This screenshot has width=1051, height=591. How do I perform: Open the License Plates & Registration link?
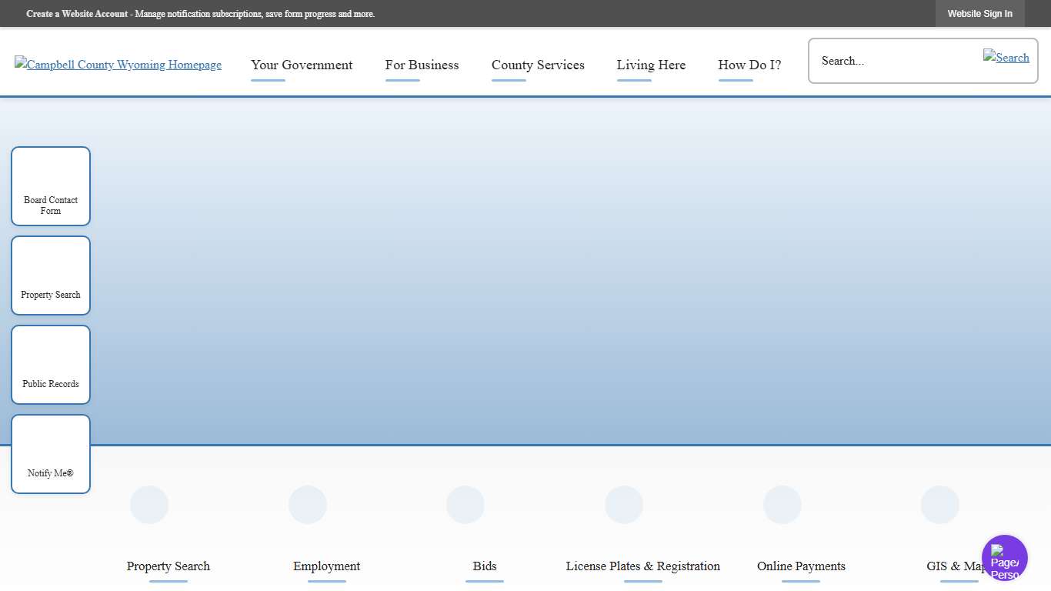(642, 566)
